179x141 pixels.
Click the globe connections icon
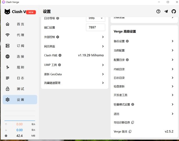click(8, 57)
